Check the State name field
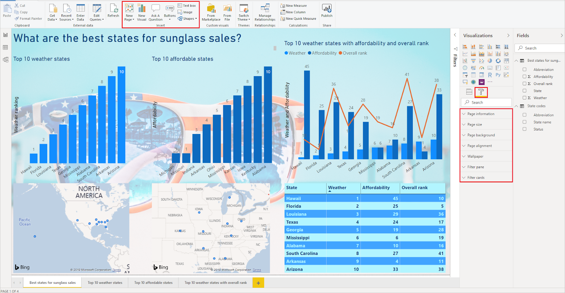 (524, 122)
